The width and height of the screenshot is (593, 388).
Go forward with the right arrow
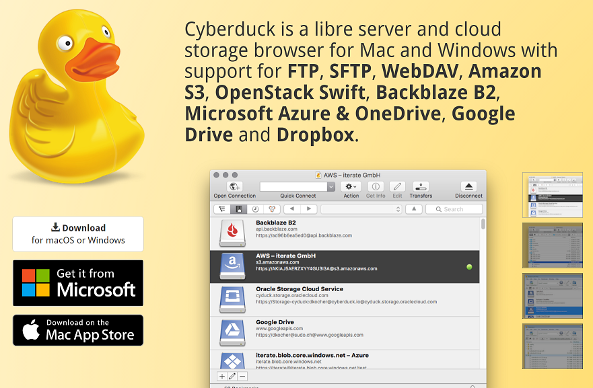pos(308,209)
